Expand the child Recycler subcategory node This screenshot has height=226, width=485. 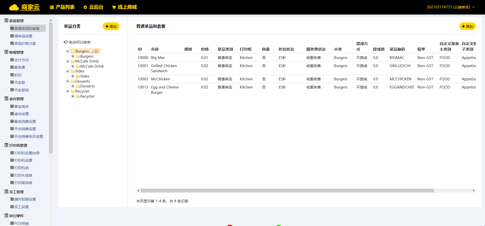pyautogui.click(x=73, y=96)
